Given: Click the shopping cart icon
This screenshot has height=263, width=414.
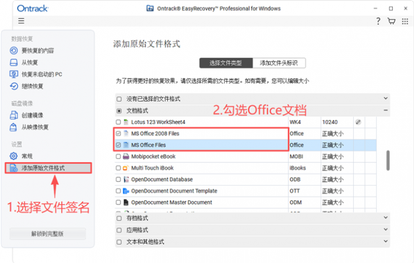Looking at the screenshot, I should pyautogui.click(x=391, y=21).
